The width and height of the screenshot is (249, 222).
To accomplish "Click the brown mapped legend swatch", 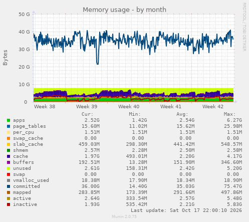I will [9, 192].
